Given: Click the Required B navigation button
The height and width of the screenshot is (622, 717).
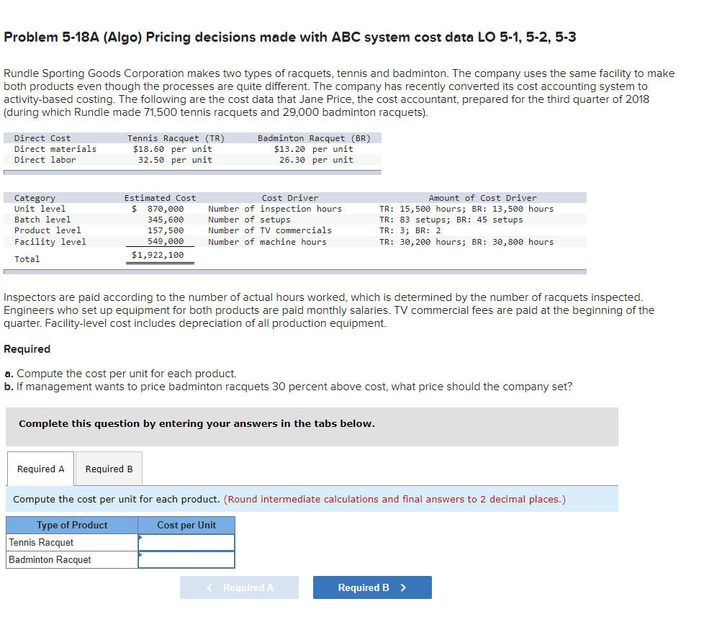Looking at the screenshot, I should (372, 587).
